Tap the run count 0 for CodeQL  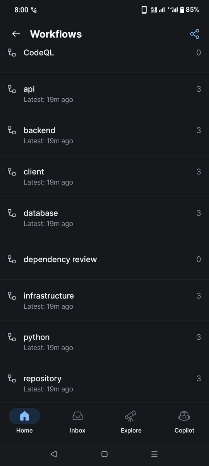[199, 53]
